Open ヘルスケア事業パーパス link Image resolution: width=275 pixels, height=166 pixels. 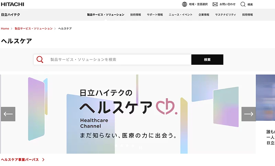point(20,159)
